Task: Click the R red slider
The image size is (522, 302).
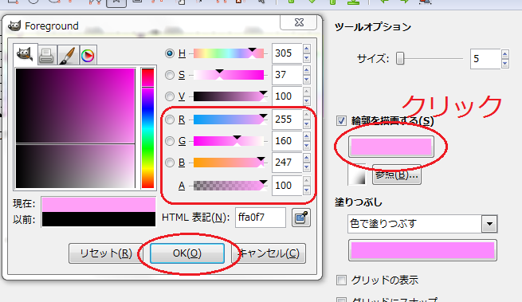Action: point(229,120)
